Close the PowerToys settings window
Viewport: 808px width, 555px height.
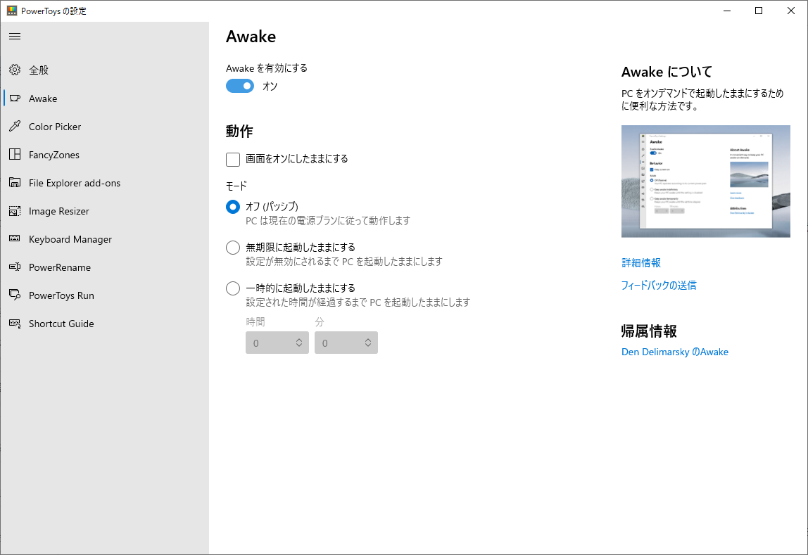pos(791,11)
